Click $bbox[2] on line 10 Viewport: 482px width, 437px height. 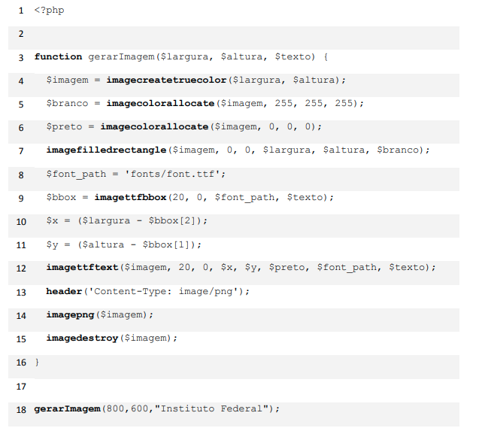coord(174,221)
